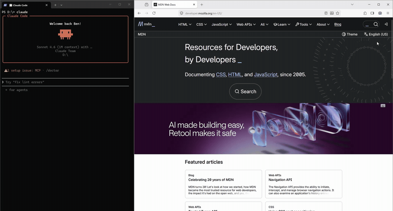This screenshot has height=211, width=393.
Task: Click the MDN logo in the site header
Action: (x=146, y=24)
